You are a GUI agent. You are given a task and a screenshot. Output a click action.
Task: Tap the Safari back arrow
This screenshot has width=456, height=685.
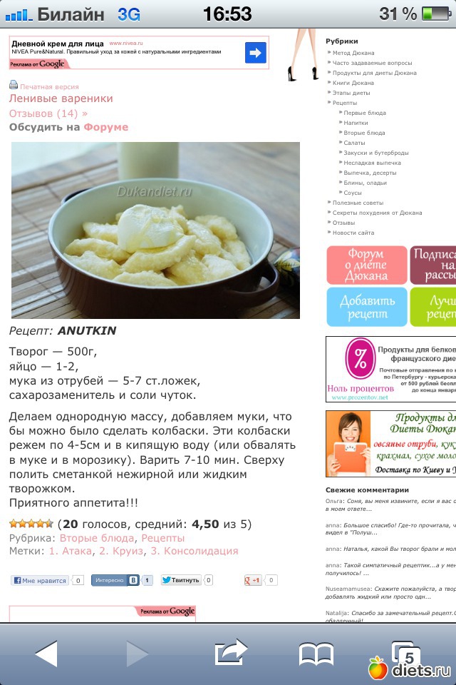[x=46, y=654]
